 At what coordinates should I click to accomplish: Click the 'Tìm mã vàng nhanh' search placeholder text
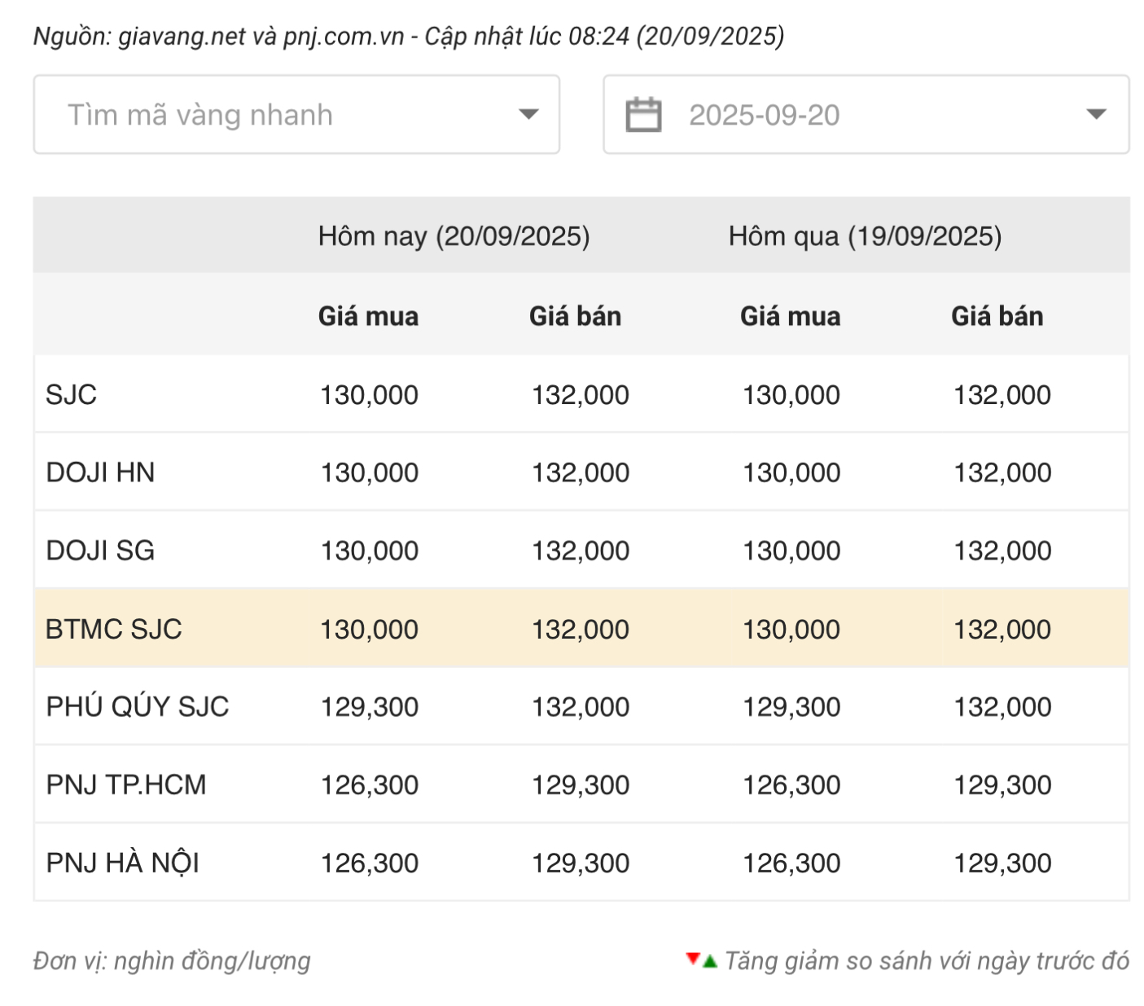click(x=200, y=115)
